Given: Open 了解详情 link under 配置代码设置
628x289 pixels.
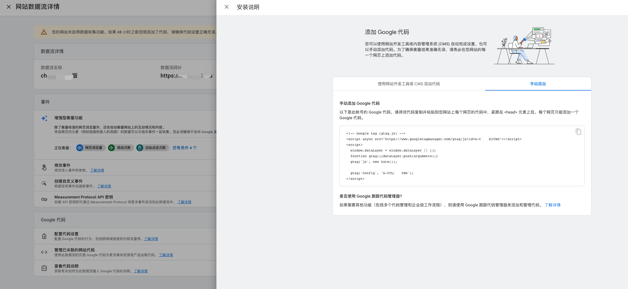Looking at the screenshot, I should pos(151,239).
